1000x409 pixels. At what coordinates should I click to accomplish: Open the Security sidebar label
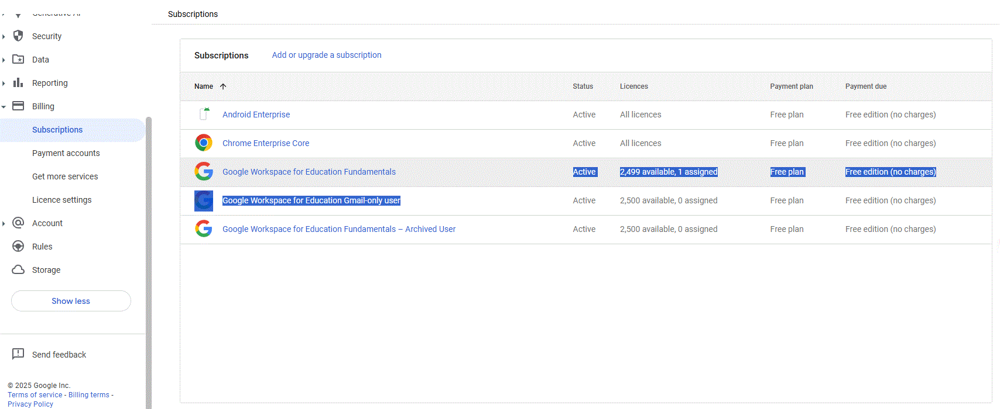click(x=47, y=36)
